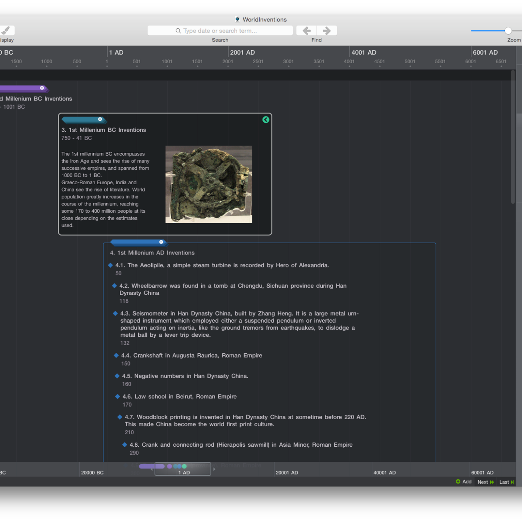
Task: Click the diamond marker for Aeolipile event 4.1
Action: coord(111,265)
